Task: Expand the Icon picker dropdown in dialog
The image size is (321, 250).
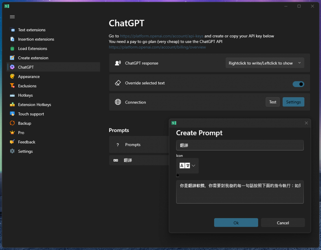Action: pos(187,166)
